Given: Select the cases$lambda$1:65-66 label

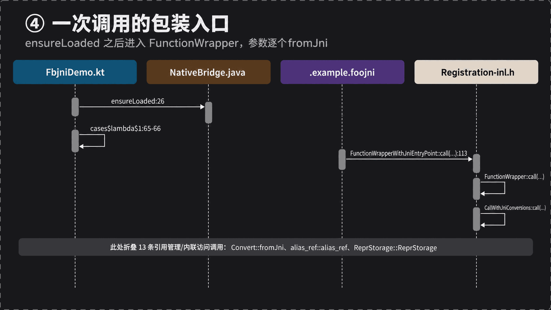Looking at the screenshot, I should click(126, 128).
